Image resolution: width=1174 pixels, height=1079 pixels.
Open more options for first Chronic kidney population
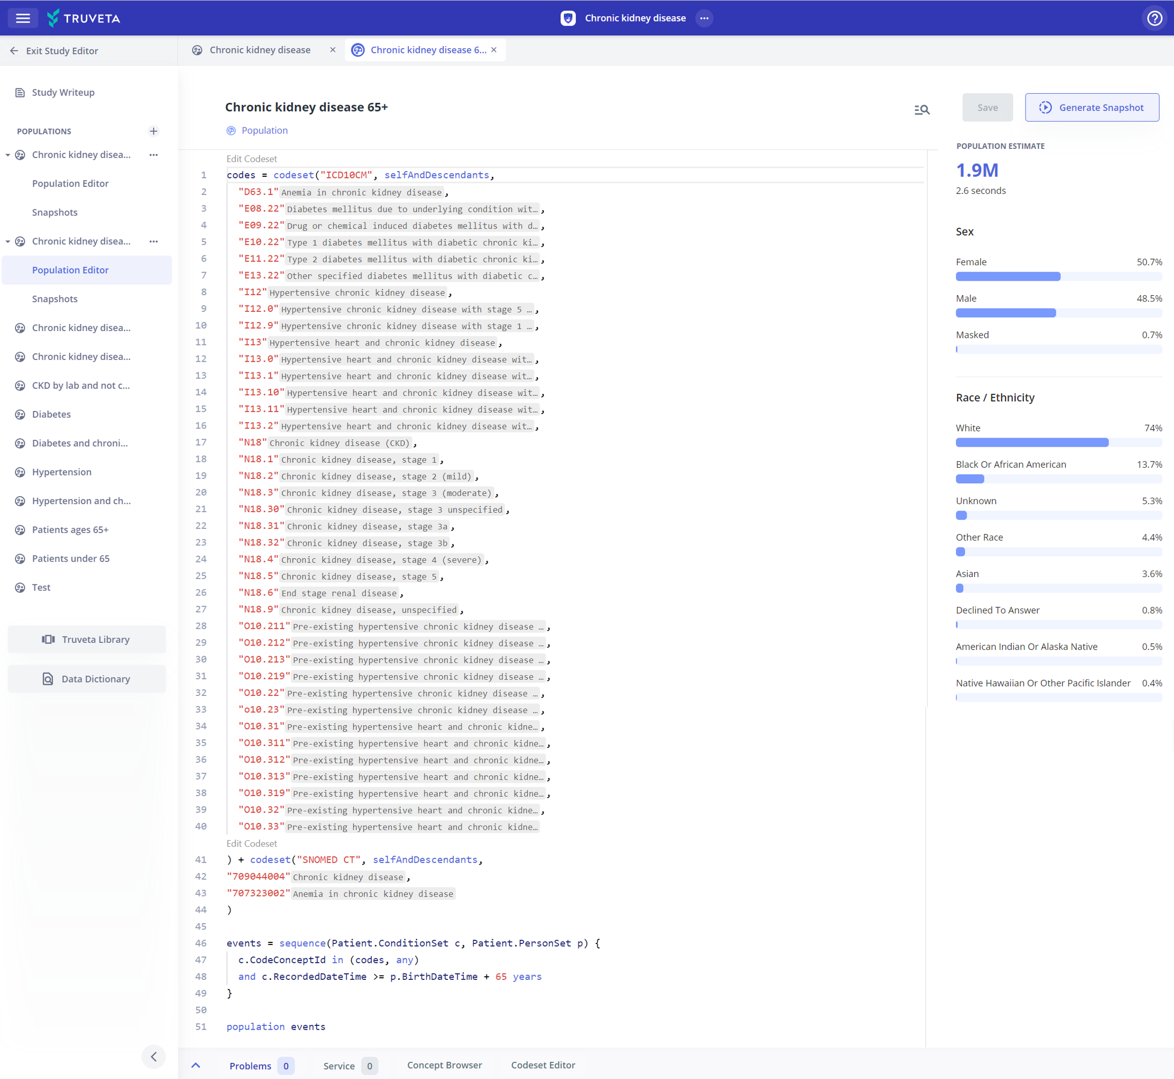pyautogui.click(x=154, y=155)
